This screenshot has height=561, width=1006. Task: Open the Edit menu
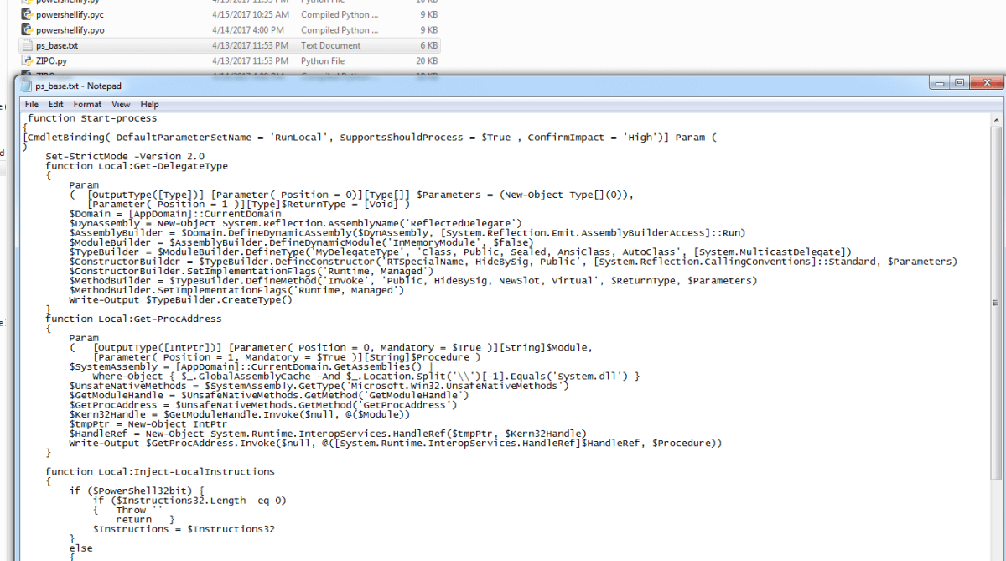pos(56,105)
